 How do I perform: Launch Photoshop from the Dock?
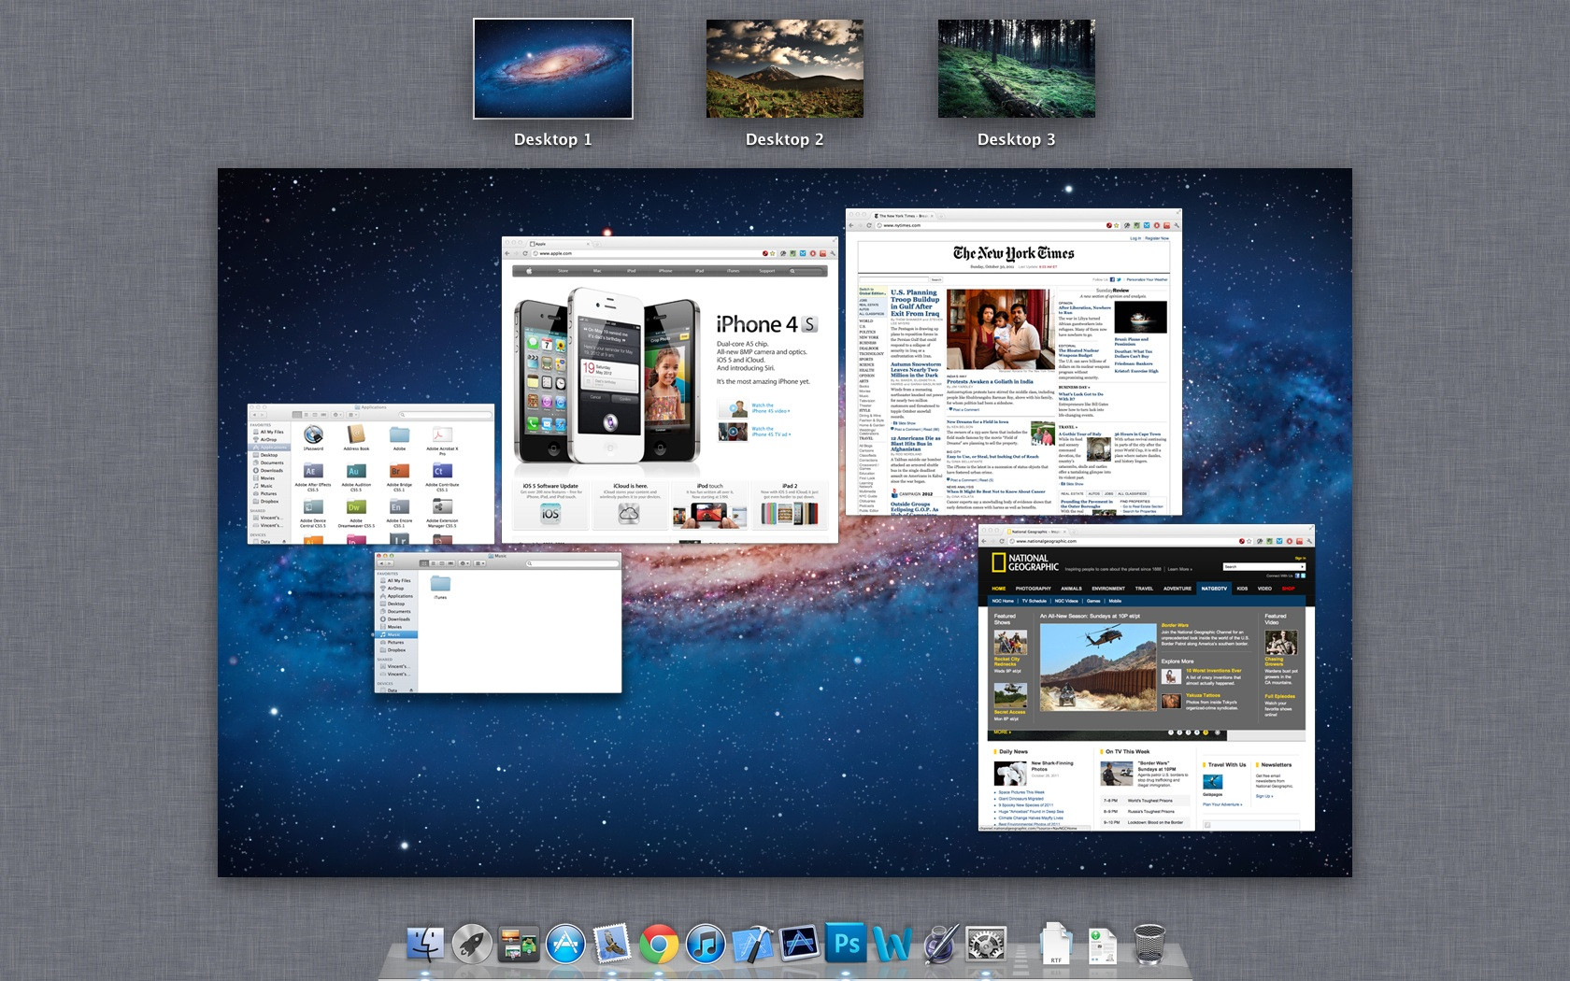tap(847, 944)
